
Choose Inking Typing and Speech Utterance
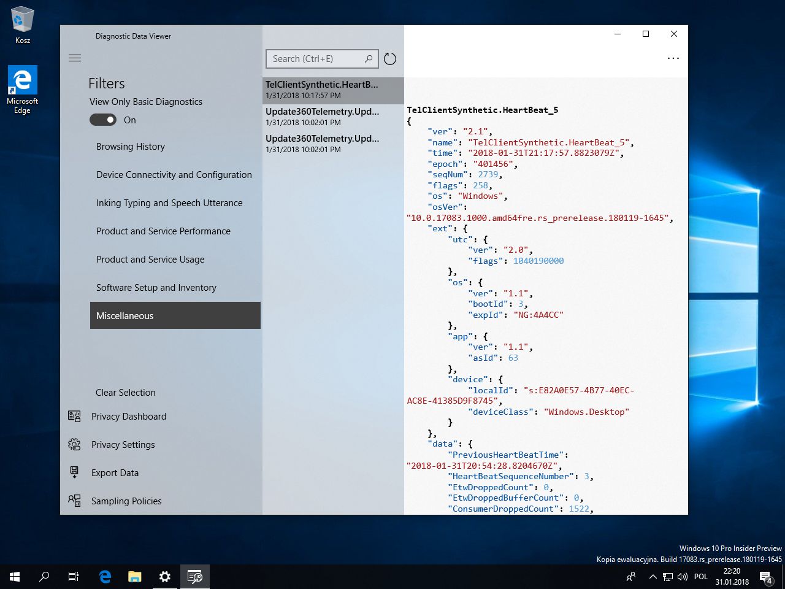[x=169, y=203]
